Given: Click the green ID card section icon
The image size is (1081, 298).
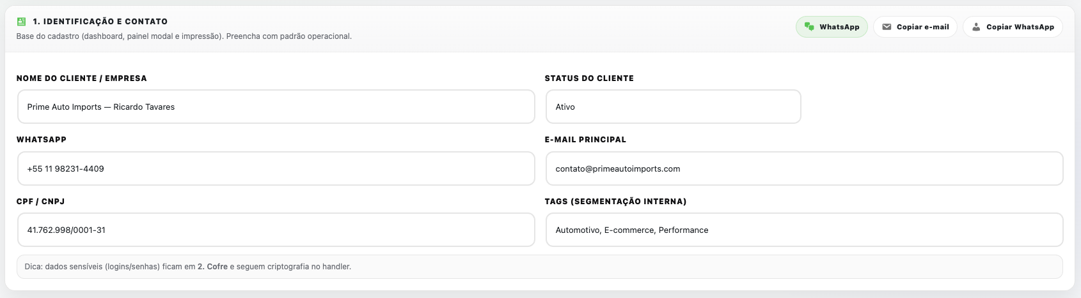Looking at the screenshot, I should (x=21, y=22).
